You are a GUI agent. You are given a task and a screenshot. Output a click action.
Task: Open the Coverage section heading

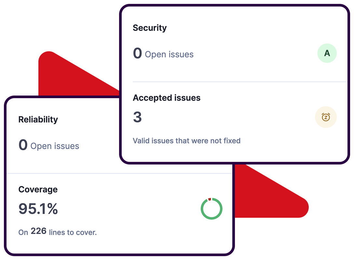pos(38,189)
